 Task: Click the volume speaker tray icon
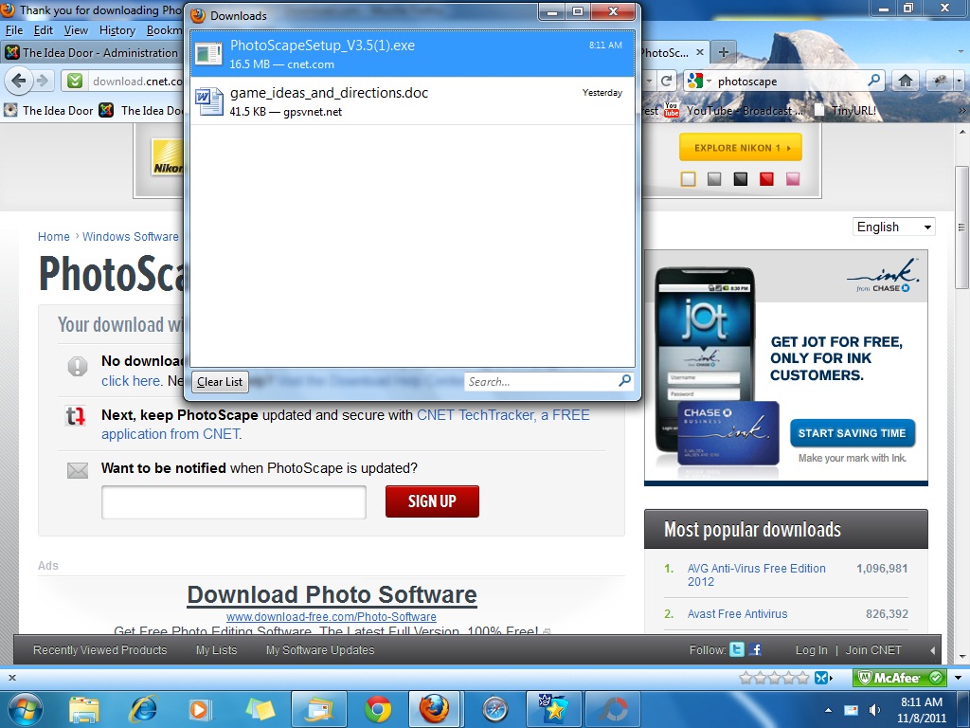(874, 710)
